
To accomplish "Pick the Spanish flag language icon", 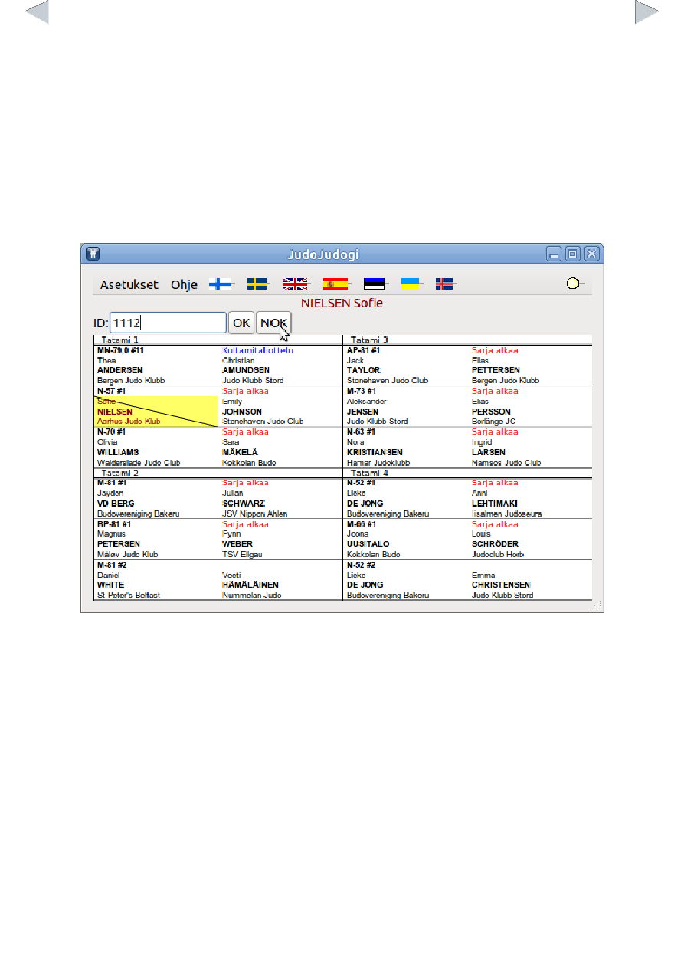I will point(335,284).
